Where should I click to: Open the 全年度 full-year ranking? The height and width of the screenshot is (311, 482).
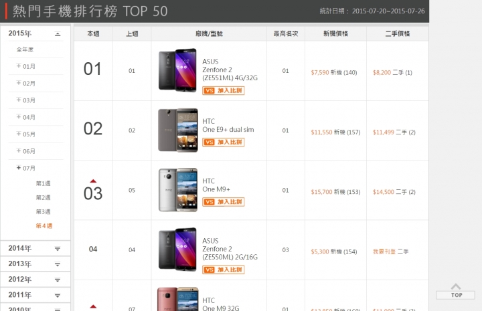[x=25, y=49]
